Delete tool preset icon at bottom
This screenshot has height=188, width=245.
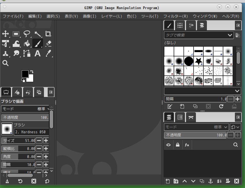[x=34, y=181]
